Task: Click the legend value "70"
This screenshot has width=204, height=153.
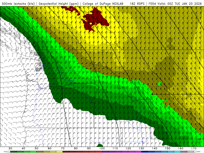Action: [63, 148]
